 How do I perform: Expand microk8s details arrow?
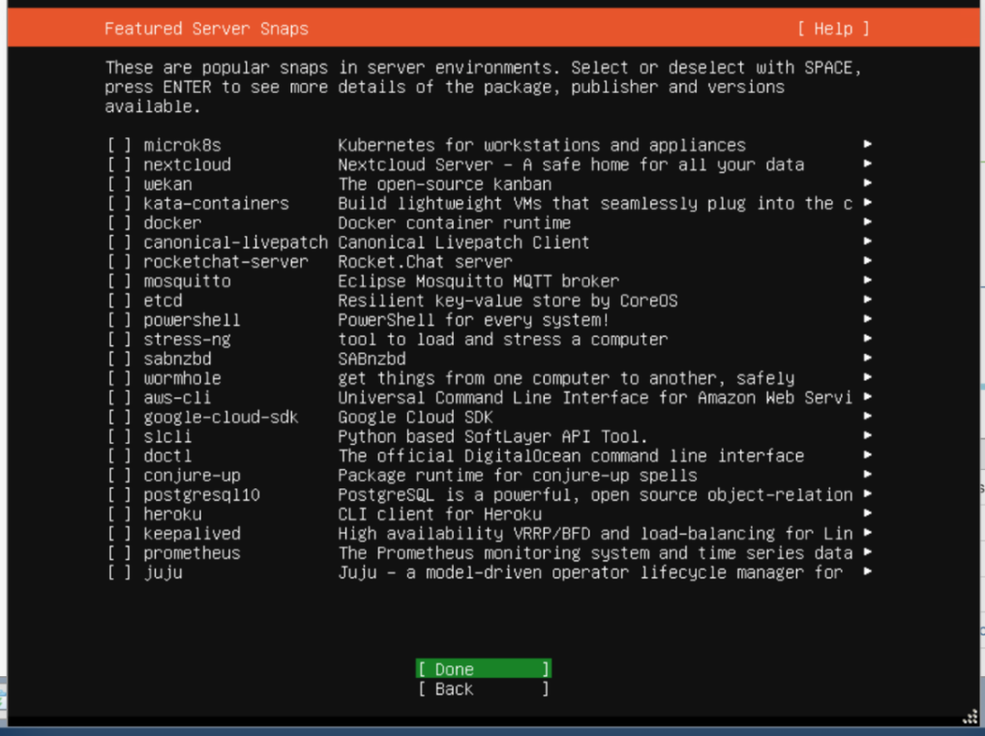[x=868, y=144]
